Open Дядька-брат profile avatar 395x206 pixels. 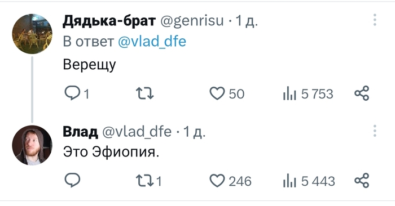coord(32,34)
